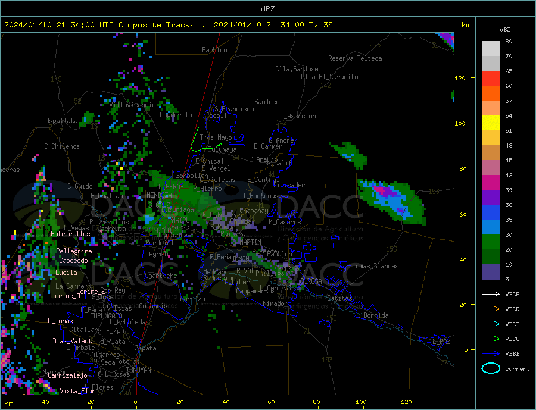Click the '-40' horizontal axis tick label
The width and height of the screenshot is (536, 410).
click(43, 402)
